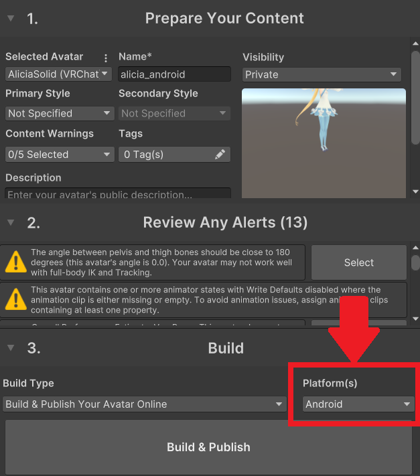The height and width of the screenshot is (476, 420).
Task: Click the avatar preview thumbnail
Action: tap(324, 143)
